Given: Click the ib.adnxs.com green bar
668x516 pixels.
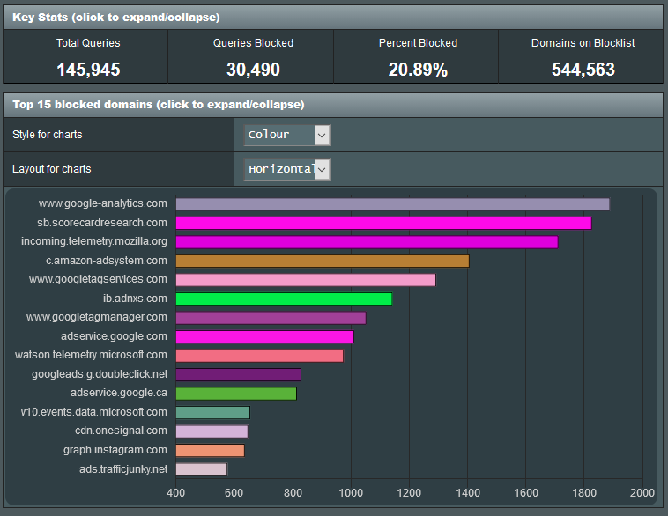Looking at the screenshot, I should click(284, 299).
